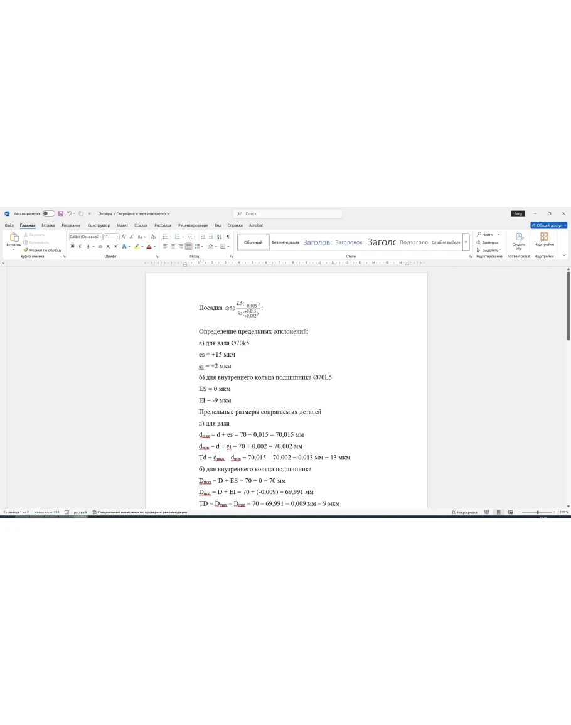The width and height of the screenshot is (571, 725).
Task: Click the Undo arrow icon
Action: tap(69, 213)
